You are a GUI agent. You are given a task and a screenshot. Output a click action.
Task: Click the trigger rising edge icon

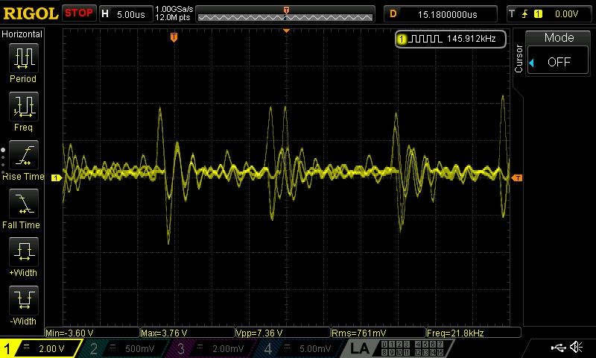pyautogui.click(x=524, y=14)
